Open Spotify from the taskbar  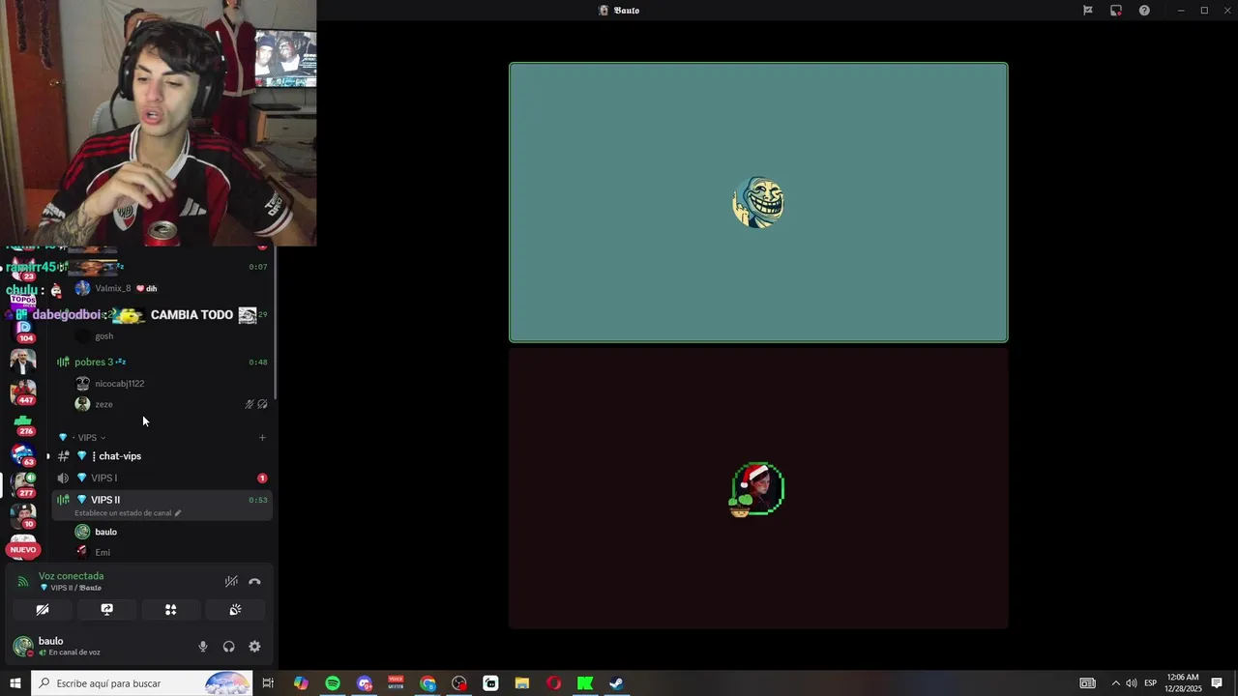(333, 683)
